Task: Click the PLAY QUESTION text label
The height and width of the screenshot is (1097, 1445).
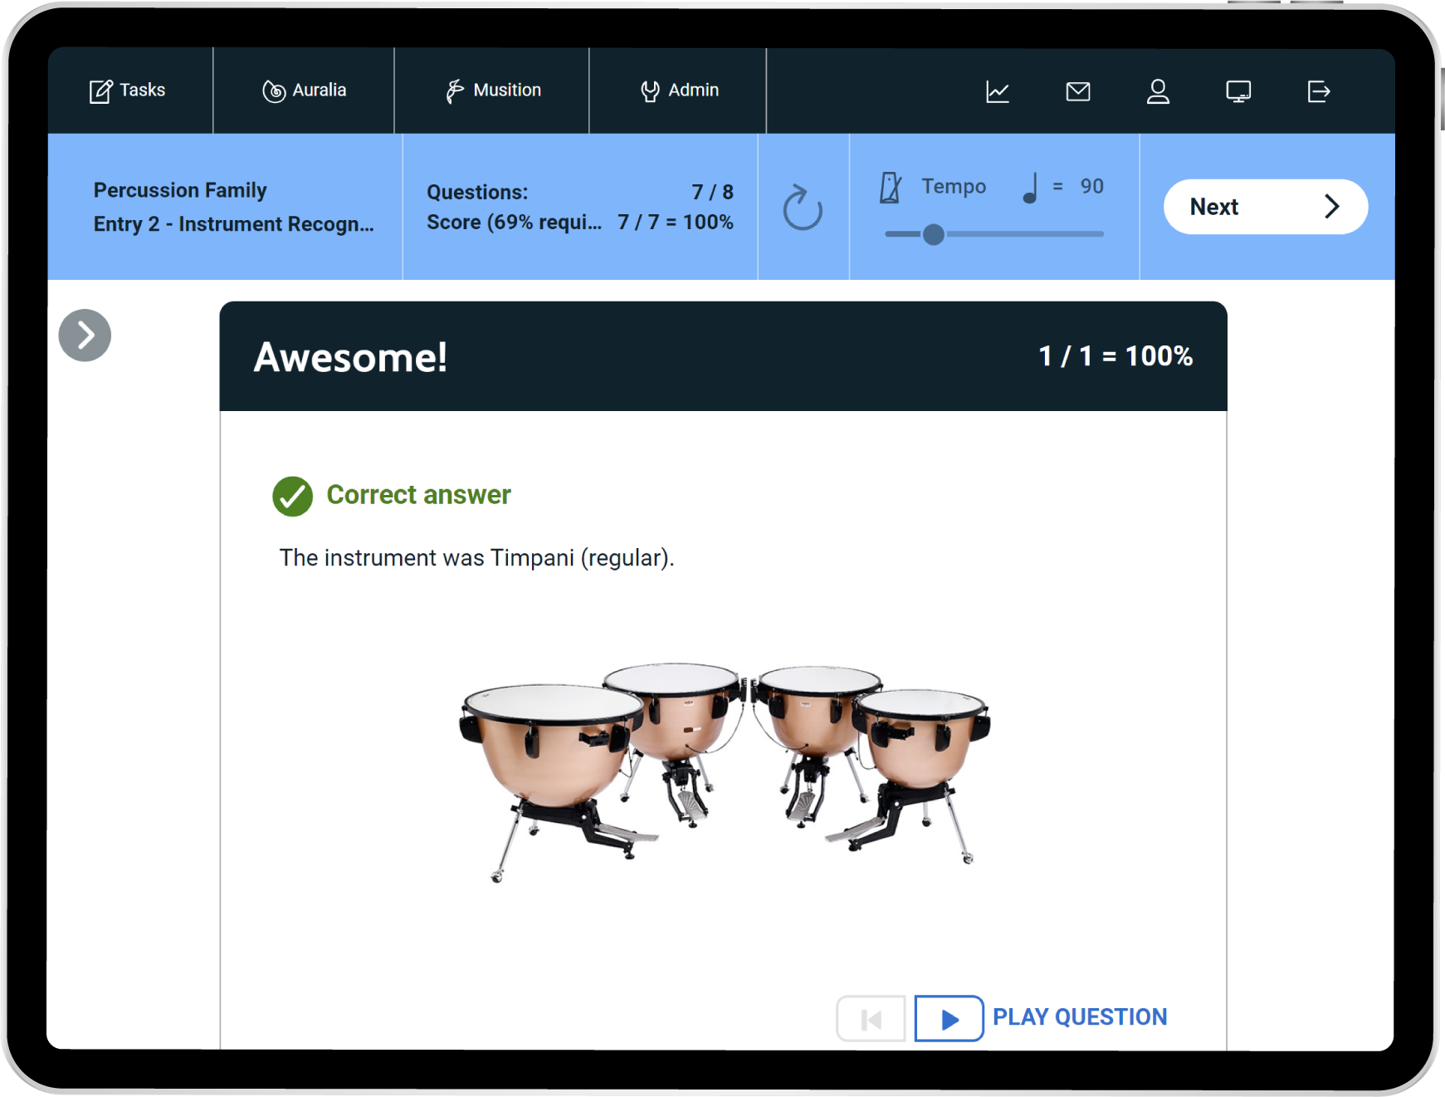Action: tap(1079, 1017)
